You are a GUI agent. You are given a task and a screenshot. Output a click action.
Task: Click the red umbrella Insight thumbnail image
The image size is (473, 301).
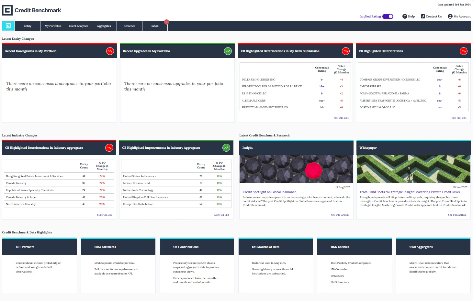(296, 169)
